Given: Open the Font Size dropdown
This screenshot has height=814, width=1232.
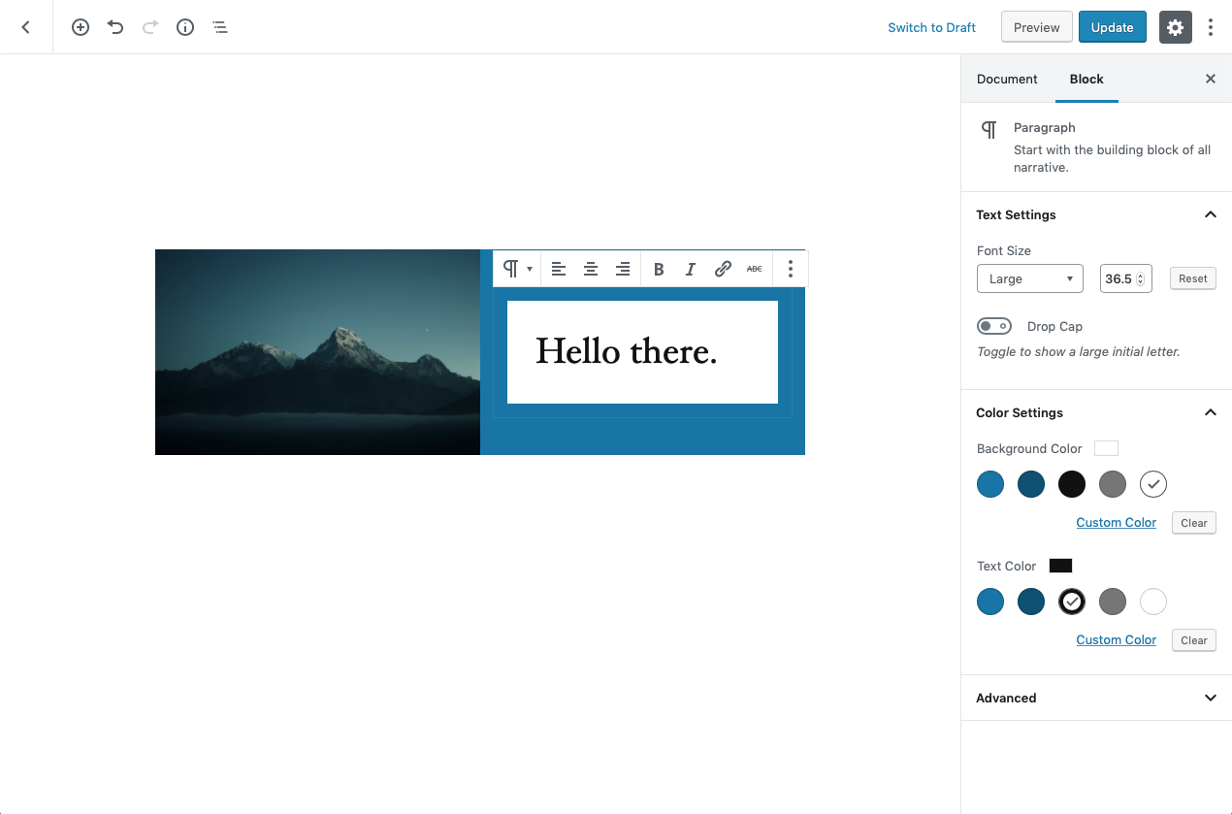Looking at the screenshot, I should point(1030,278).
